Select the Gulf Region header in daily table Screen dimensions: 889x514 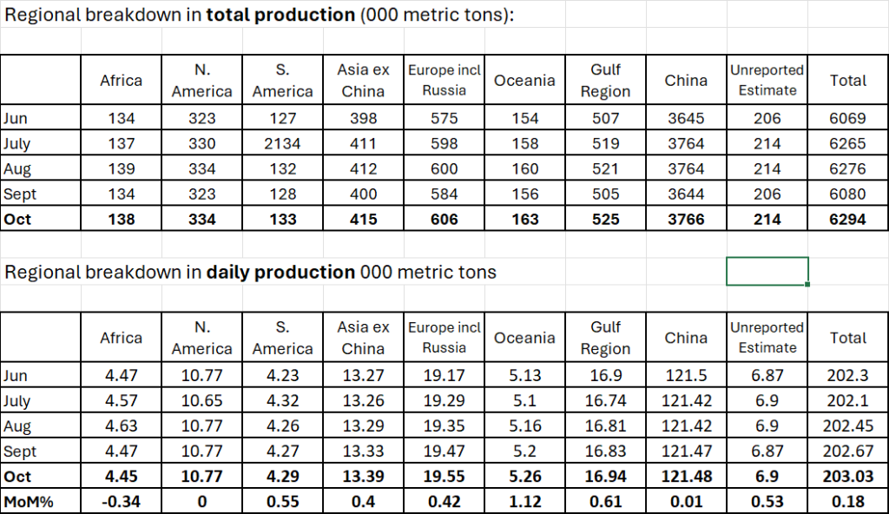(x=605, y=338)
